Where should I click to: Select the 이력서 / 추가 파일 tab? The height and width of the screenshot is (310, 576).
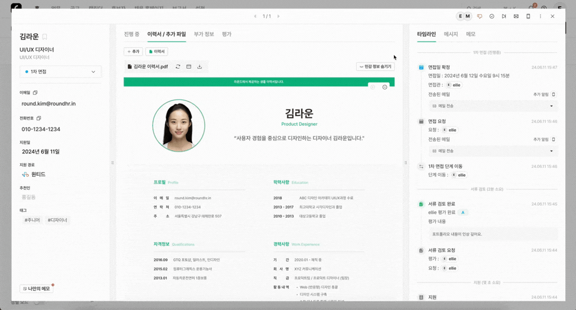click(166, 34)
